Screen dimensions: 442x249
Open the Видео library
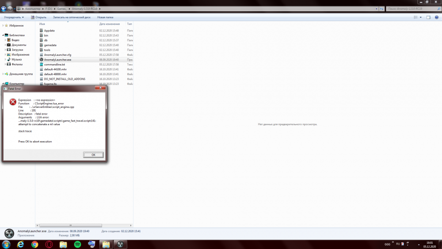(15, 40)
